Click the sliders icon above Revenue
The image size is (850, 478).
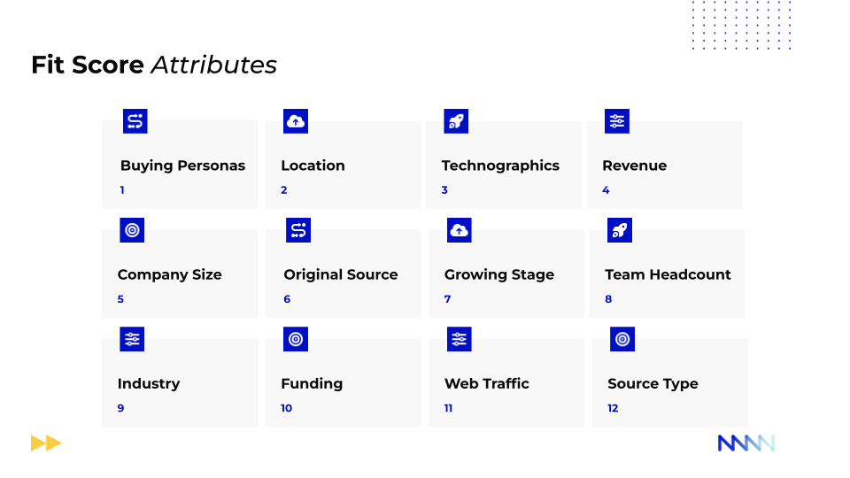(617, 121)
